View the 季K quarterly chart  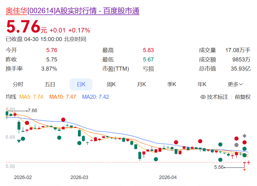(x=172, y=84)
